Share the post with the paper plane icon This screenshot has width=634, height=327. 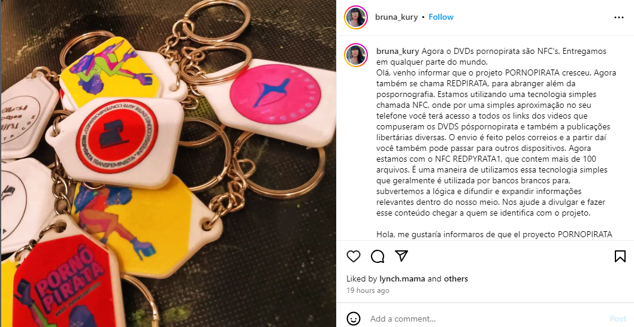pyautogui.click(x=401, y=256)
